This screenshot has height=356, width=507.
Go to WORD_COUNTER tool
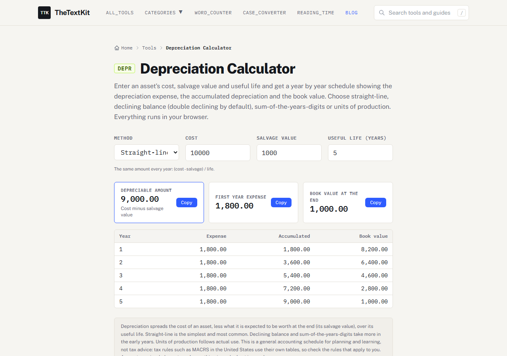pyautogui.click(x=213, y=13)
